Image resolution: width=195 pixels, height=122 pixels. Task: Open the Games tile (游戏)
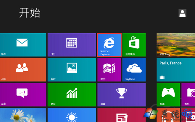[168, 95]
